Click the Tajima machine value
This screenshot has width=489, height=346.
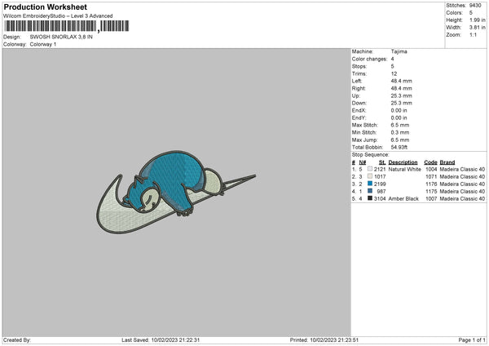(x=399, y=51)
